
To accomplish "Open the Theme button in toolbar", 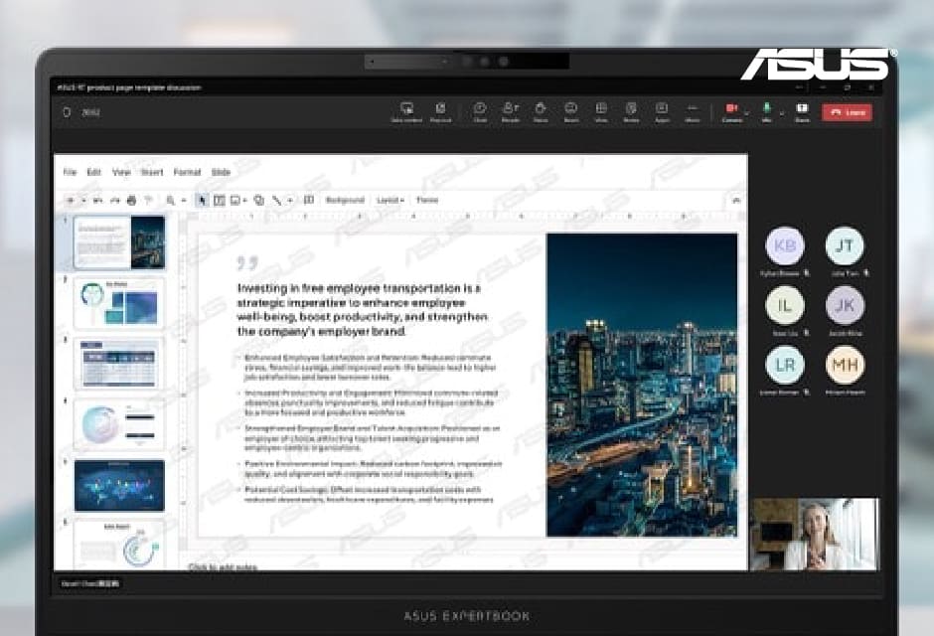I will click(427, 200).
